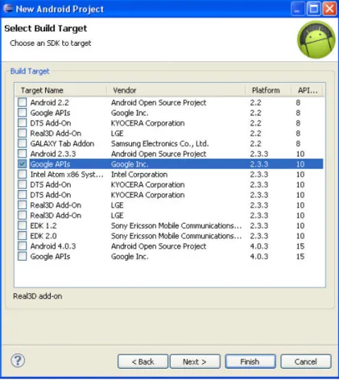Check the Intel Atom x86 System checkbox
Image resolution: width=339 pixels, height=380 pixels.
click(23, 174)
